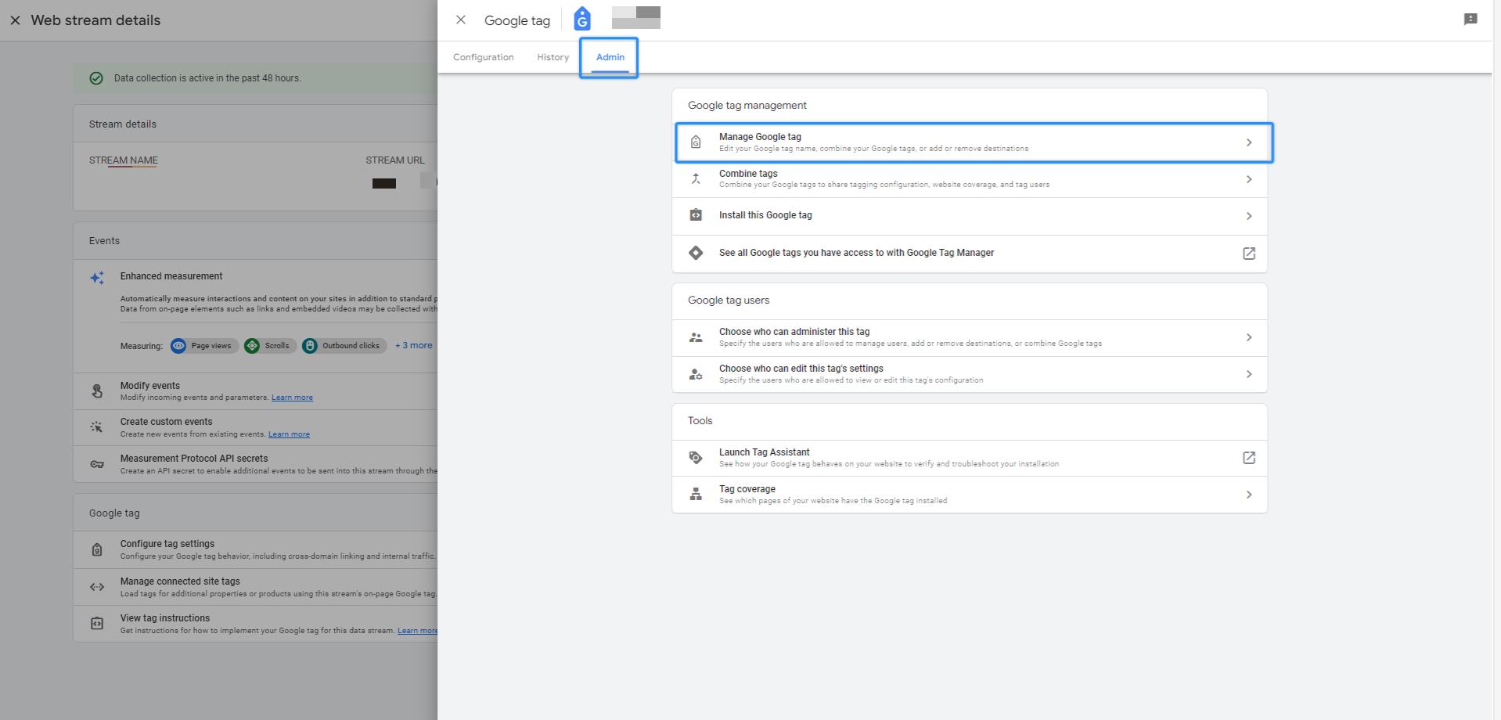Open 'View tag instructions' text
1501x720 pixels.
pyautogui.click(x=165, y=618)
